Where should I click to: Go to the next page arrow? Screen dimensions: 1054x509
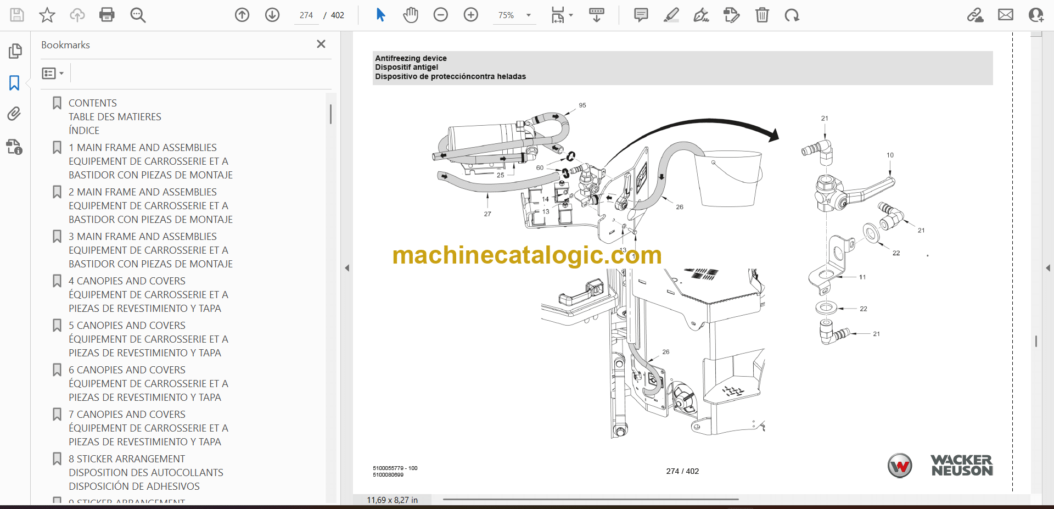[272, 15]
